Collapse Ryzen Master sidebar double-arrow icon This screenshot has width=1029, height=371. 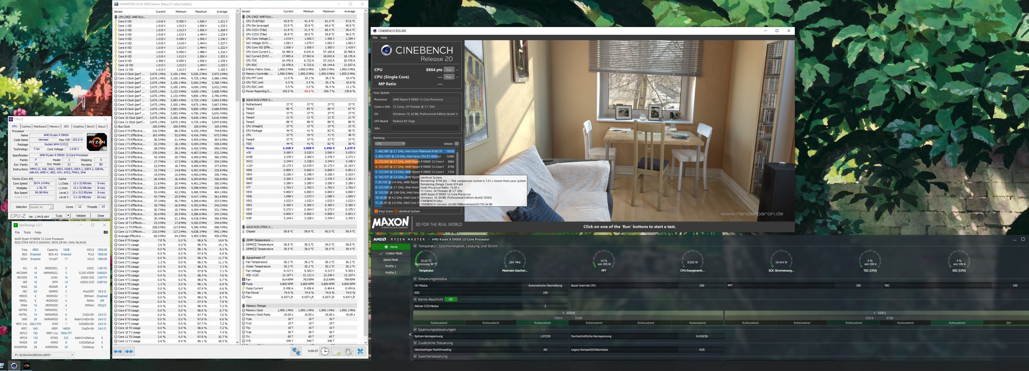tap(410, 334)
